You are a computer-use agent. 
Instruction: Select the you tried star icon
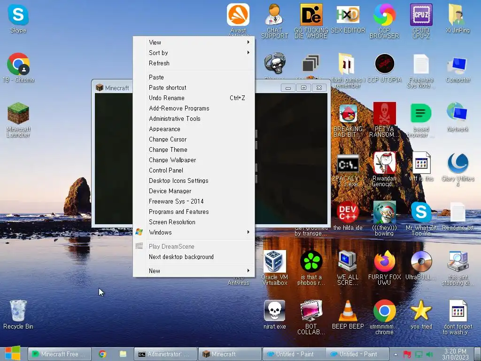click(x=421, y=314)
